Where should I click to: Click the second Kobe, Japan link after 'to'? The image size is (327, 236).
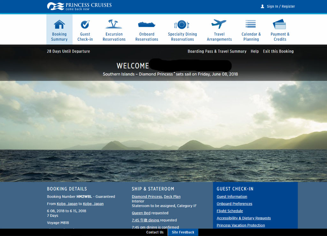pyautogui.click(x=93, y=204)
